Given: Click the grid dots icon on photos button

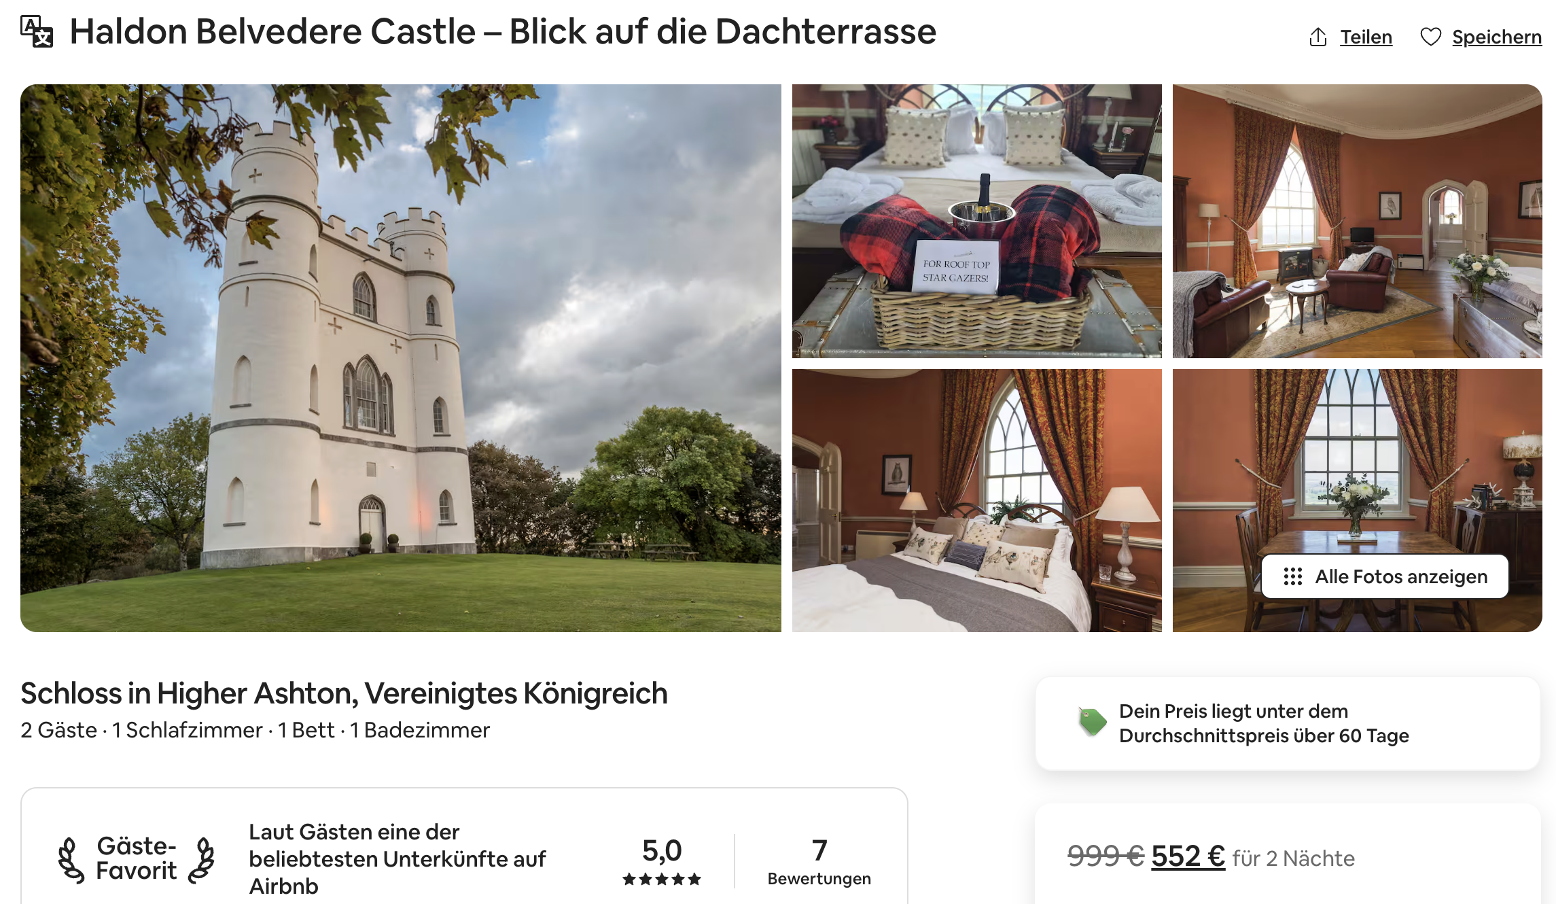Looking at the screenshot, I should (1292, 576).
